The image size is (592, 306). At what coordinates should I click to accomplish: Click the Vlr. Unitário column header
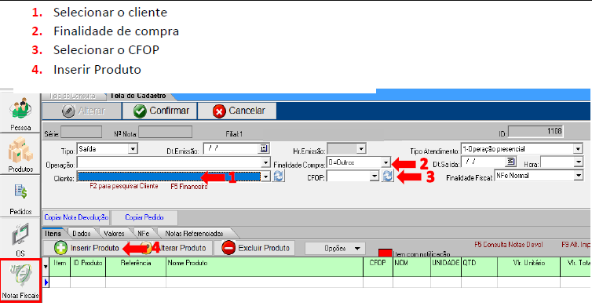[x=528, y=267]
